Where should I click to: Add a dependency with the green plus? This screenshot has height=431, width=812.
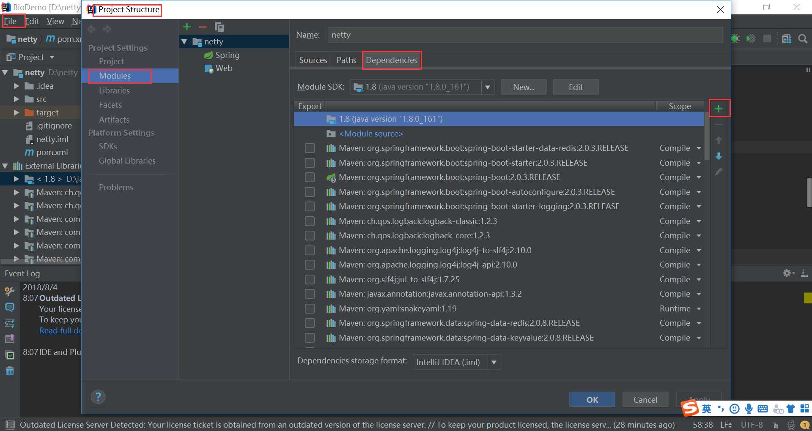719,109
